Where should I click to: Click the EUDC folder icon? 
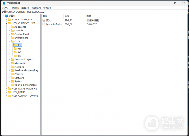tap(12, 41)
